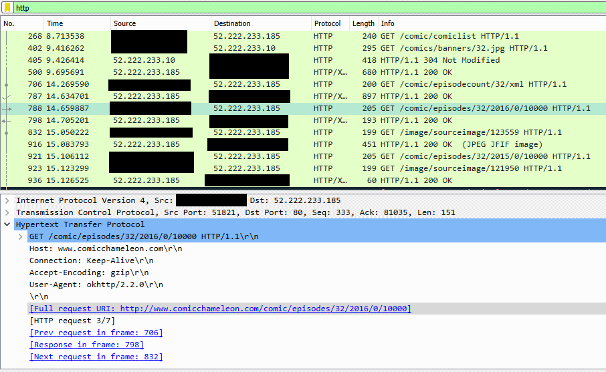Sort packets by Length column header
Viewport: 606px width, 372px height.
click(363, 23)
